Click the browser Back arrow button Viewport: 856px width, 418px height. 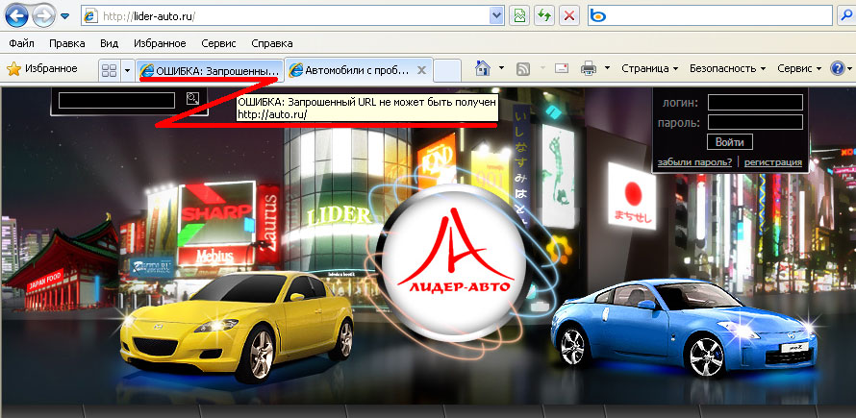[x=17, y=15]
